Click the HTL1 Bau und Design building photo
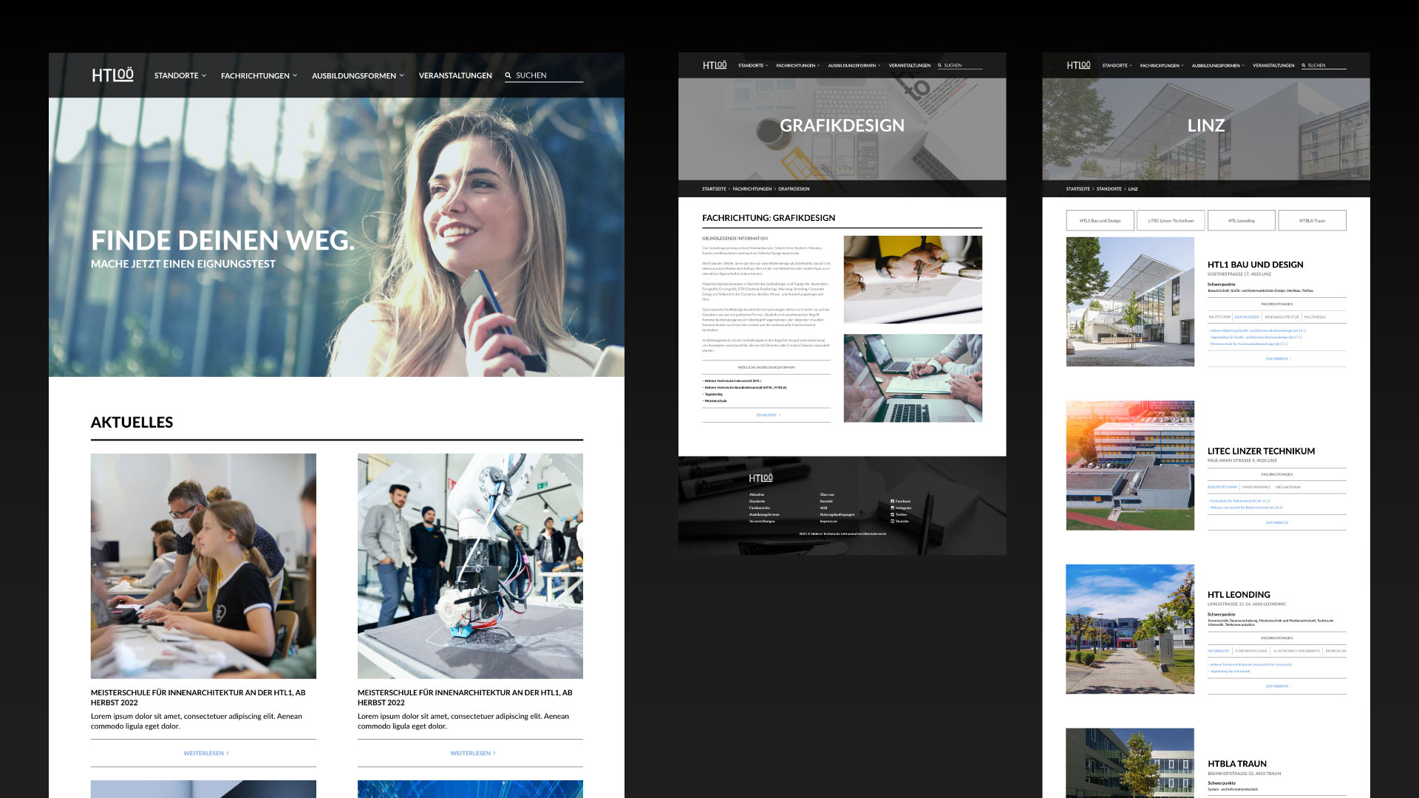This screenshot has width=1419, height=798. (1130, 301)
